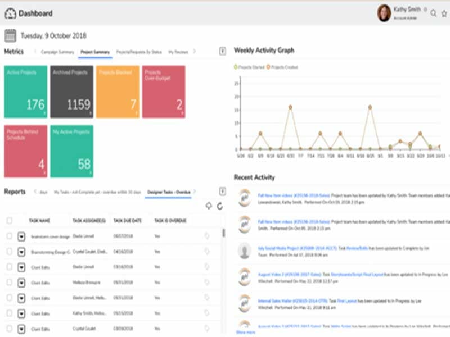
Task: Toggle the select-all checkbox in table header
Action: [9, 221]
